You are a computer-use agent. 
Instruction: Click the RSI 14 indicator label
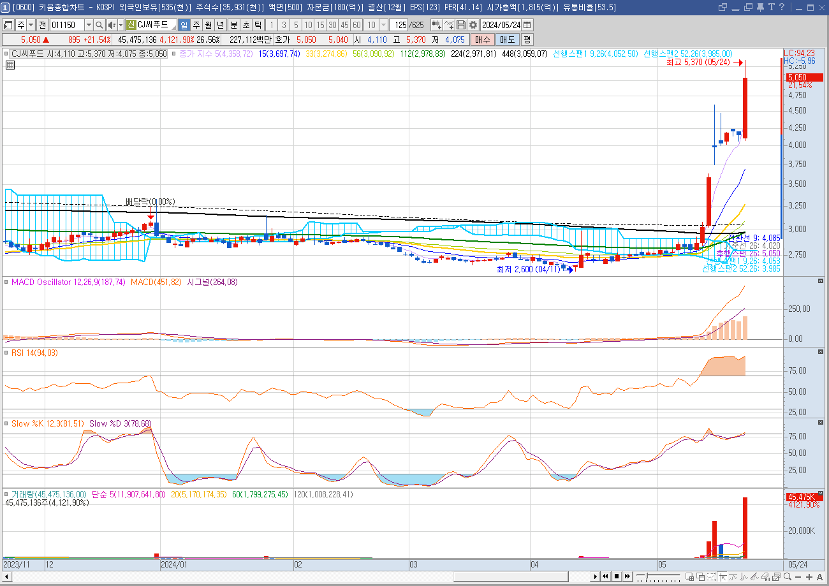tap(34, 353)
